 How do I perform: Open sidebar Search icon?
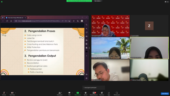click(x=87, y=25)
